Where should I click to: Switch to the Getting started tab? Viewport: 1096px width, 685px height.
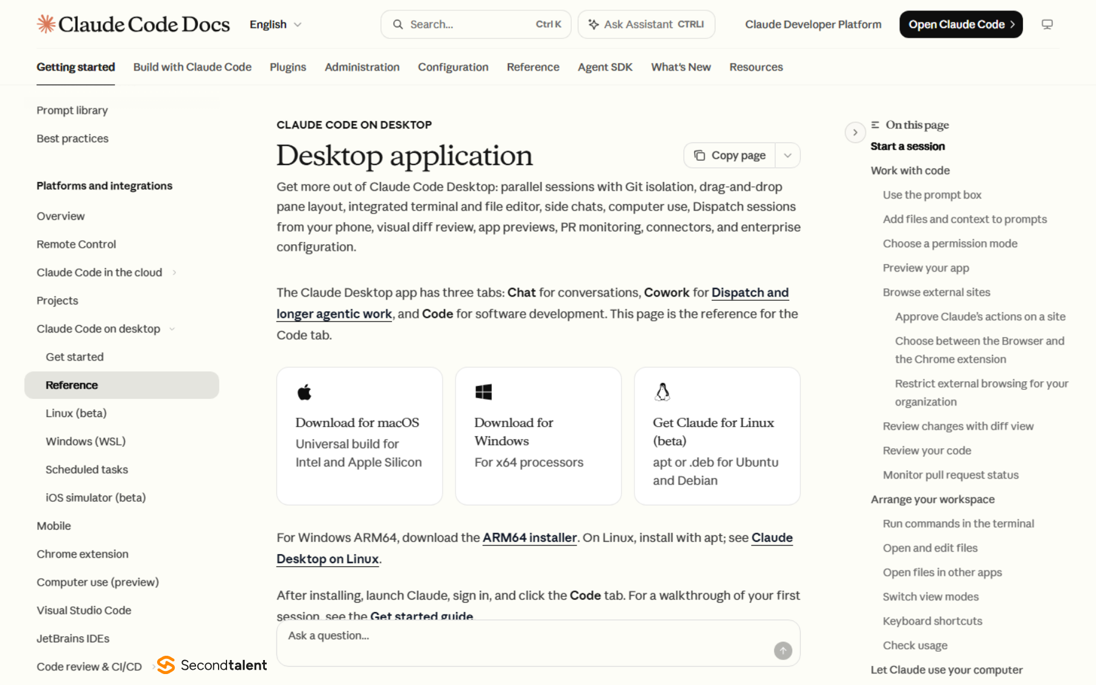[x=76, y=67]
